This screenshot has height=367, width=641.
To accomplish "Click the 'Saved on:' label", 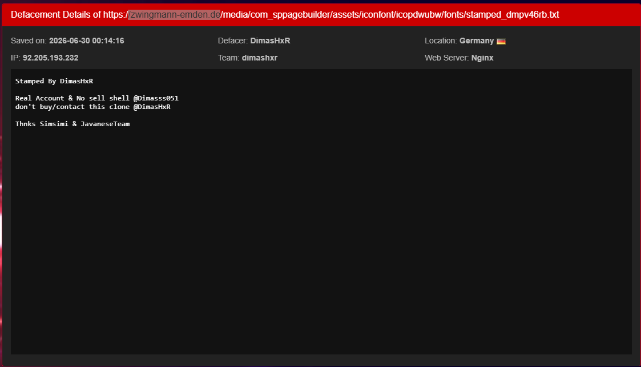I will (29, 41).
